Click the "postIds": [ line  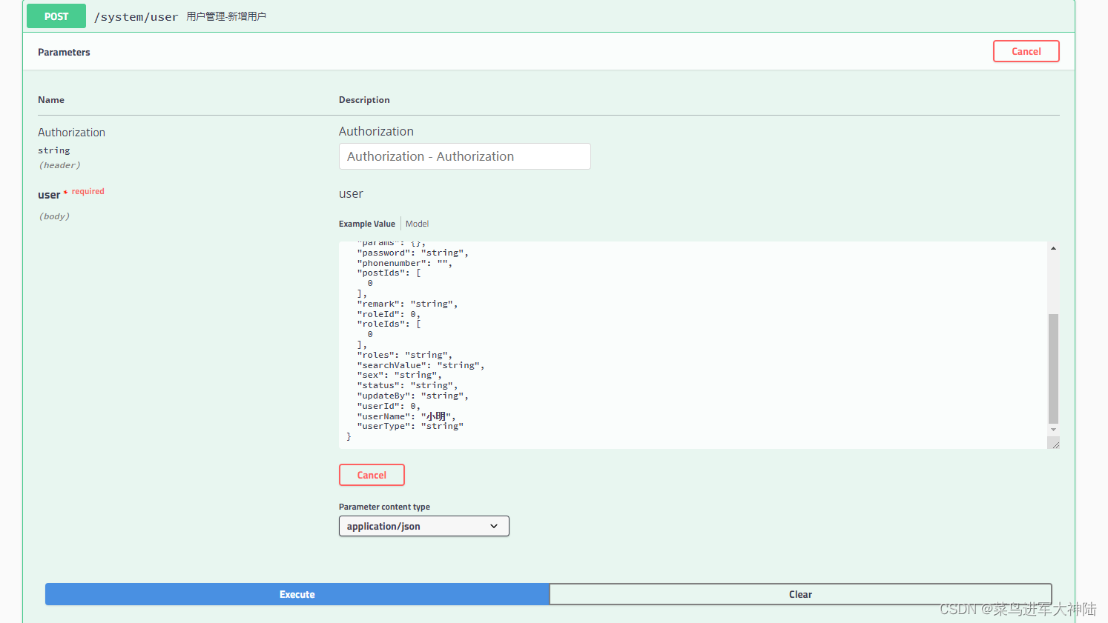pos(389,273)
